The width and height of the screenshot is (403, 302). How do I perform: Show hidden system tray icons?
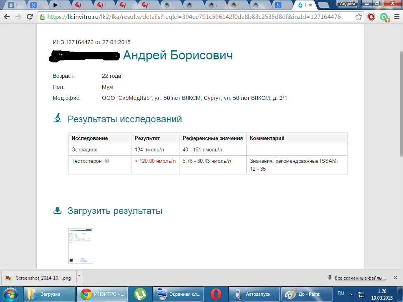(x=350, y=294)
